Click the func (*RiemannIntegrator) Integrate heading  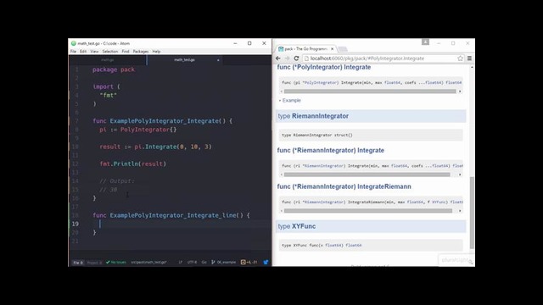pyautogui.click(x=331, y=151)
